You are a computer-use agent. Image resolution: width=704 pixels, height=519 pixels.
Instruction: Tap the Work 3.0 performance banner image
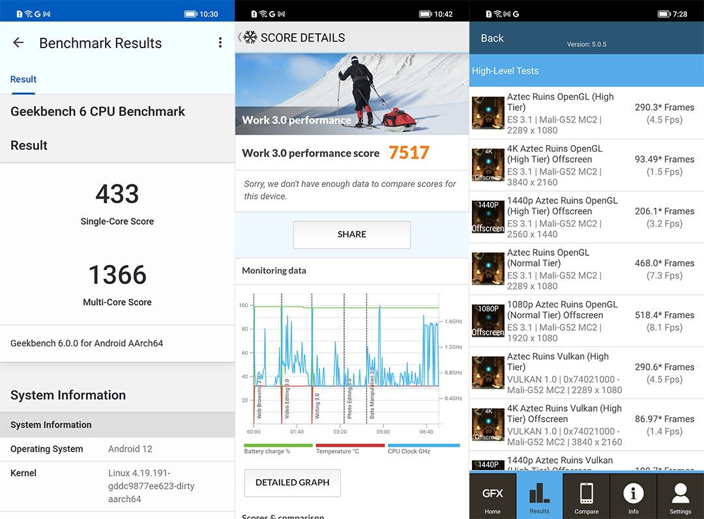pyautogui.click(x=351, y=94)
